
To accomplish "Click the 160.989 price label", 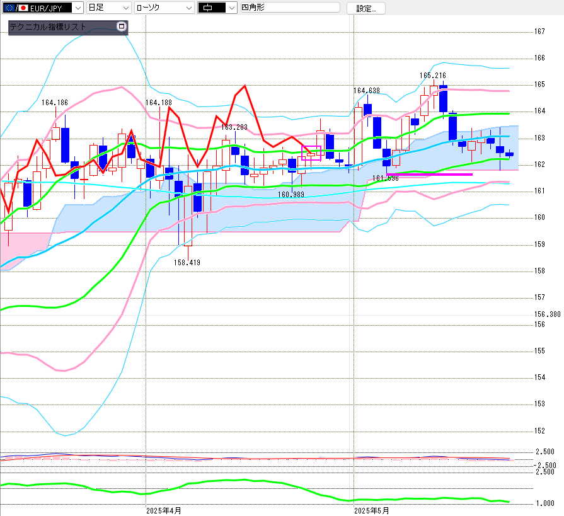I will click(291, 195).
